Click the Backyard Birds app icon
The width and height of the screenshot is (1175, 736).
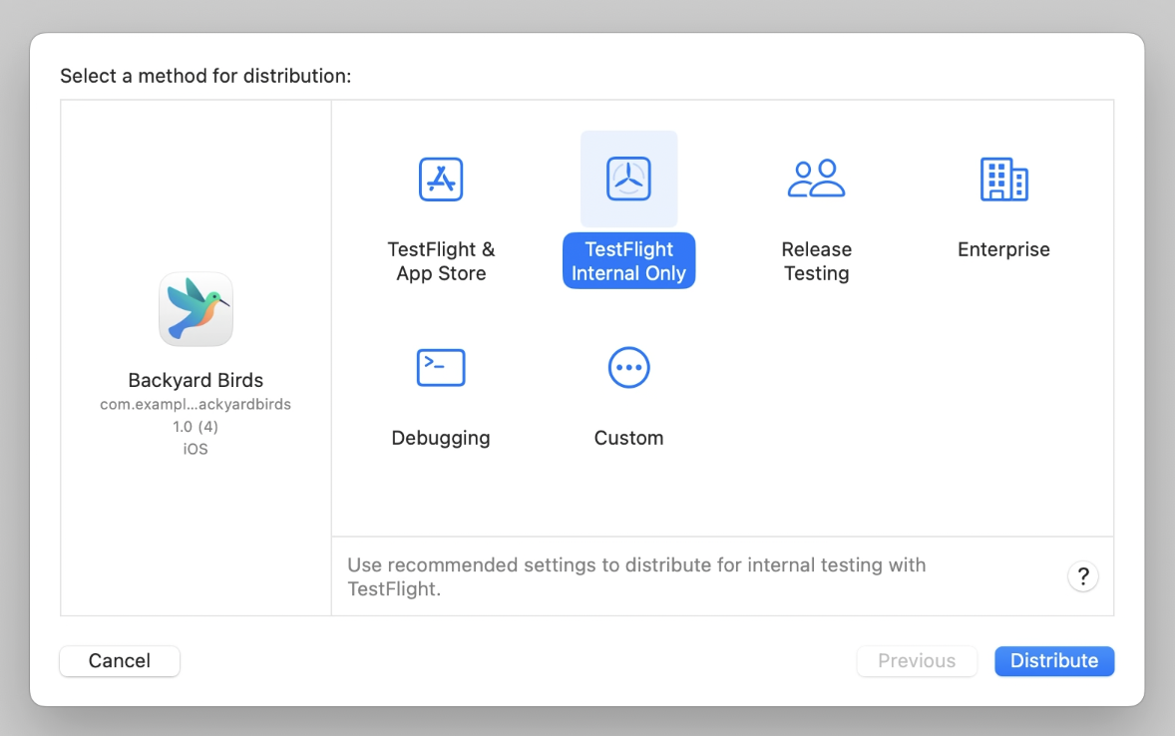pyautogui.click(x=196, y=309)
